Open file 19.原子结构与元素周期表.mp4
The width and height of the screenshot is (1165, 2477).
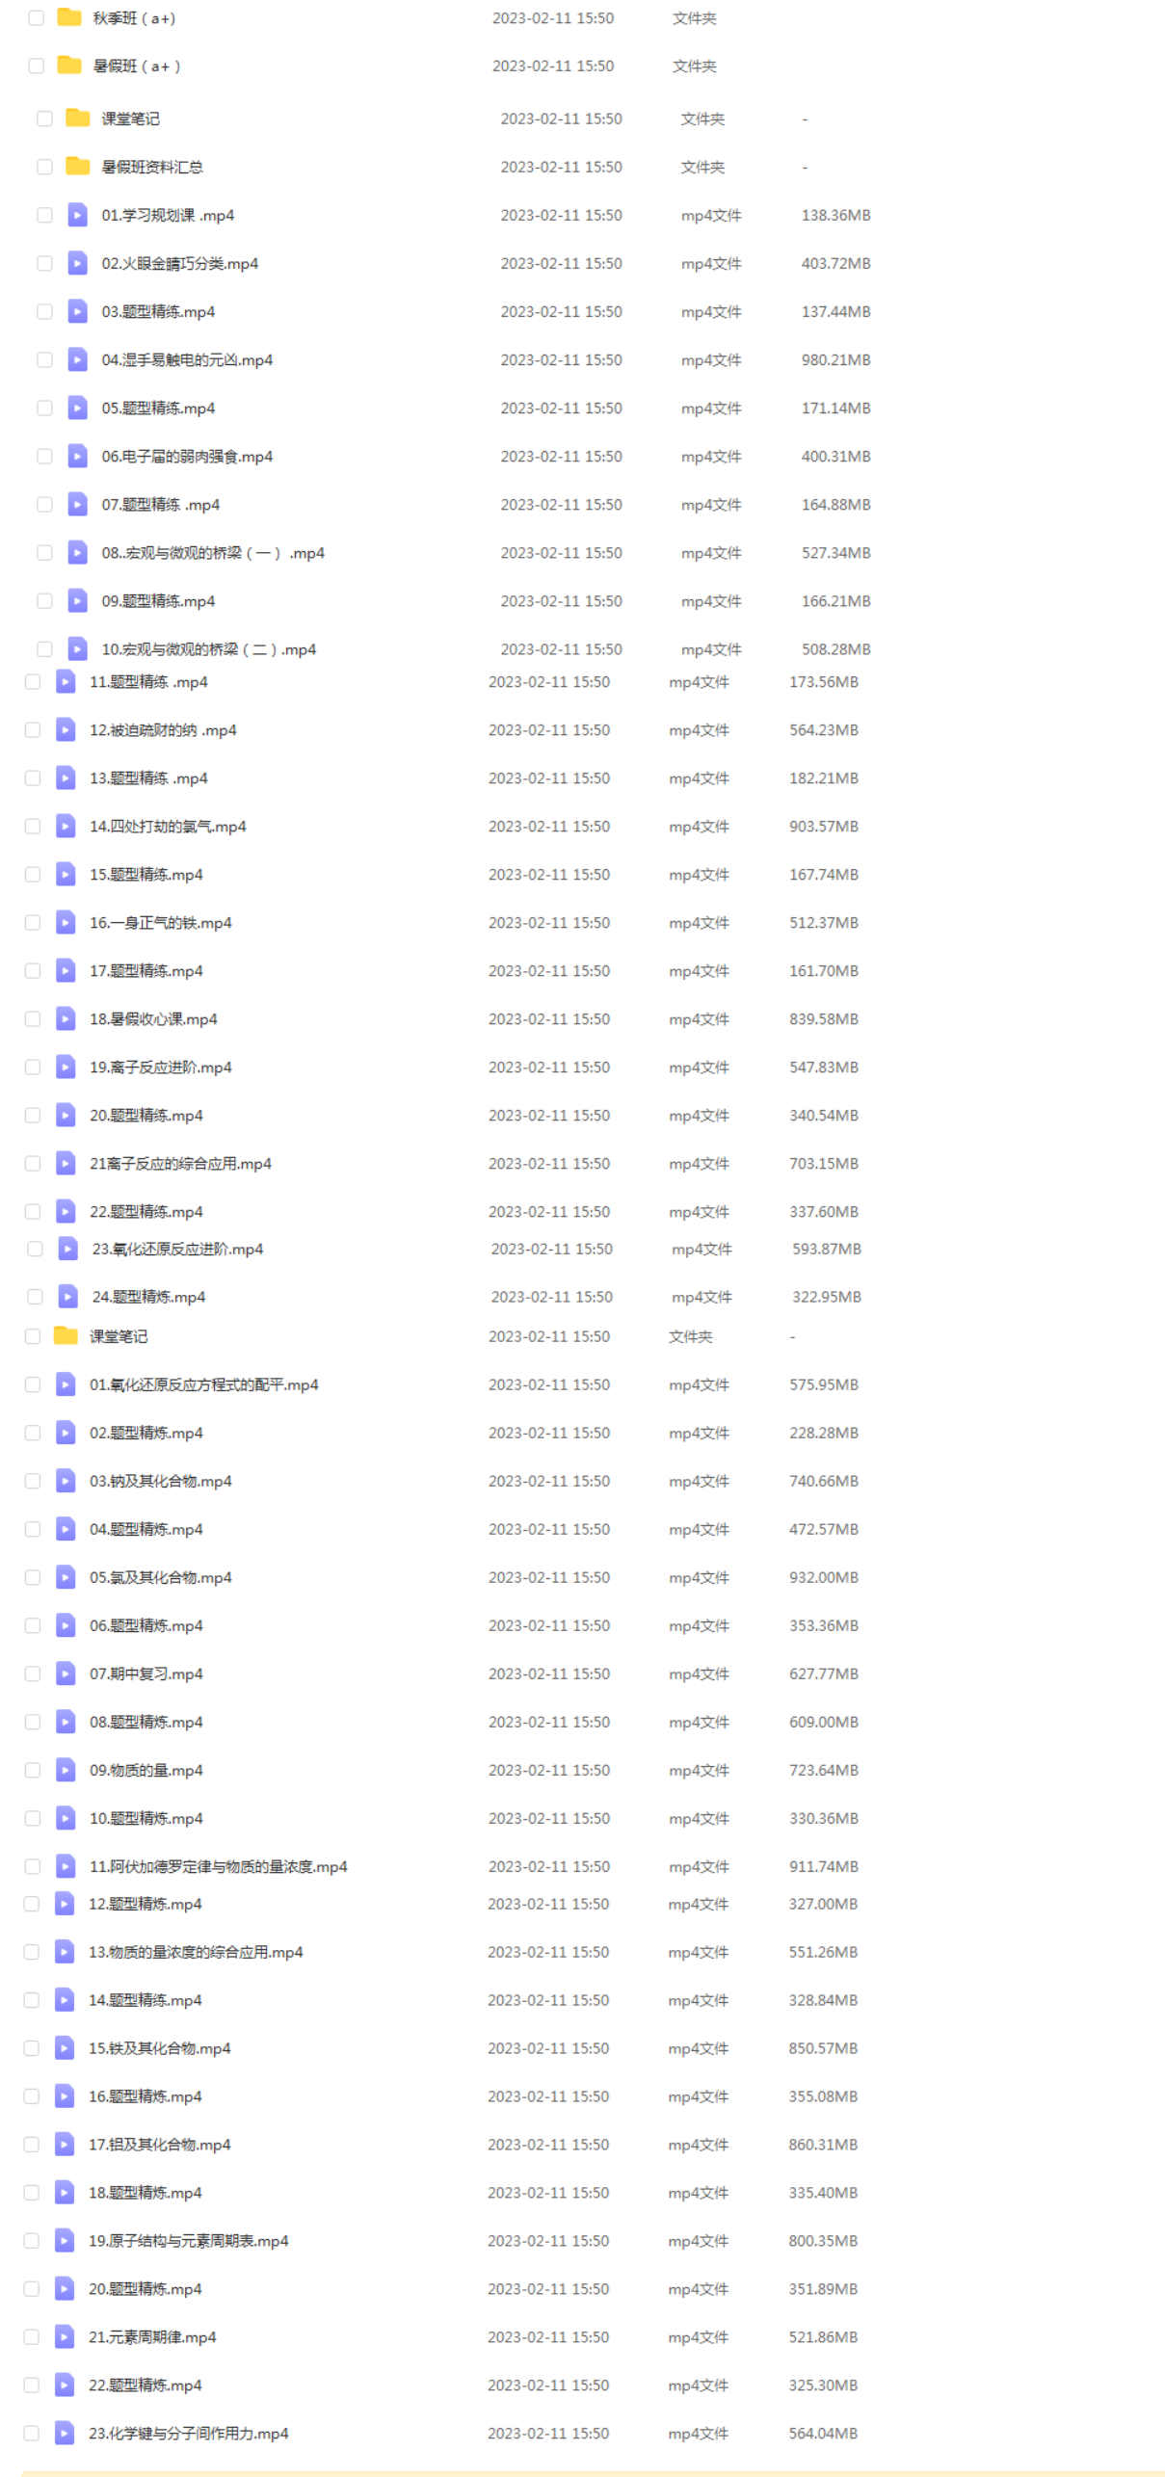189,2239
